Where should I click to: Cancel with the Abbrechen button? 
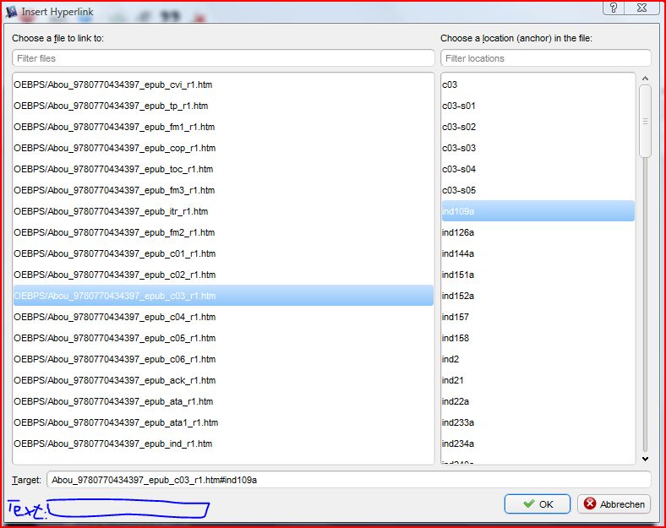614,504
